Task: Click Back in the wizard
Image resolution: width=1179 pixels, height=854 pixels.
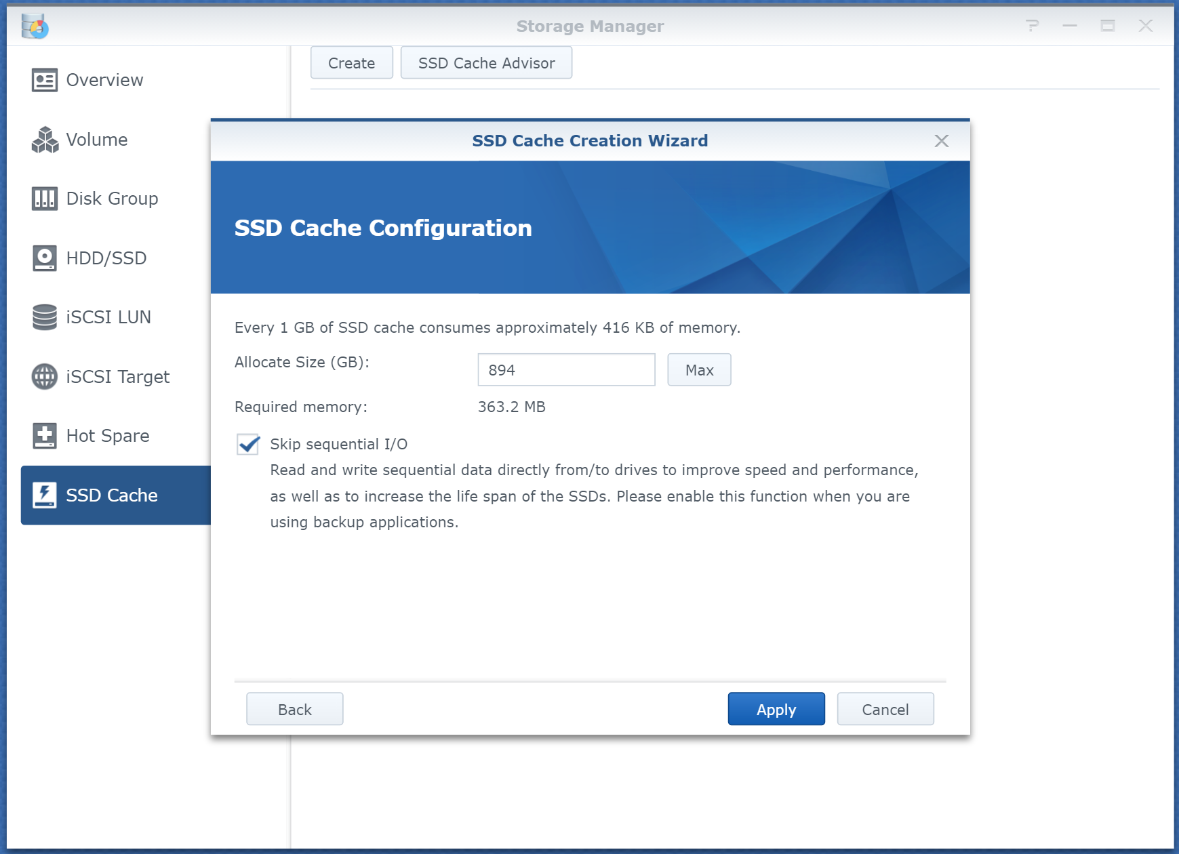Action: [295, 710]
